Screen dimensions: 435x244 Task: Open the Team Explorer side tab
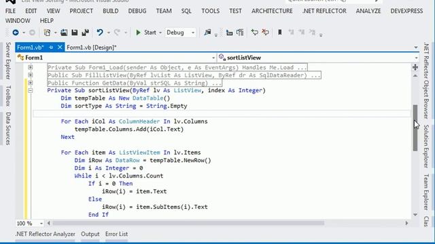coord(426,192)
